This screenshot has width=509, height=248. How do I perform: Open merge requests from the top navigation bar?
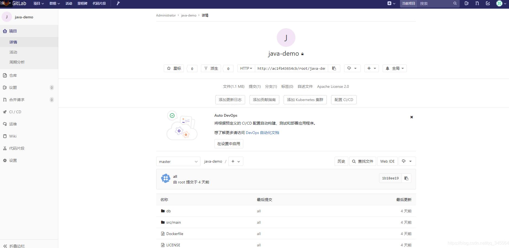tap(477, 4)
